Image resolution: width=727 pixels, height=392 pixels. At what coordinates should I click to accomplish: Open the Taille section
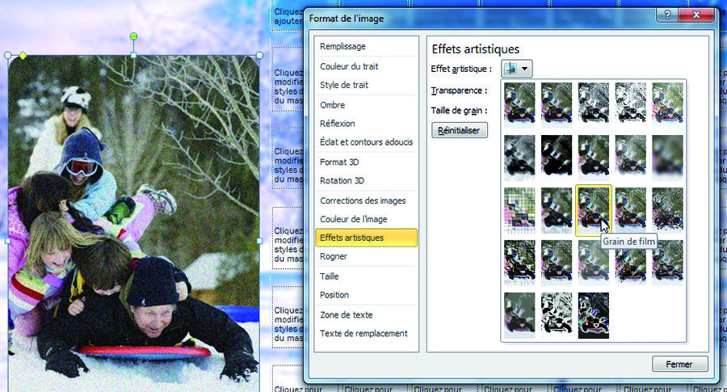(366, 276)
